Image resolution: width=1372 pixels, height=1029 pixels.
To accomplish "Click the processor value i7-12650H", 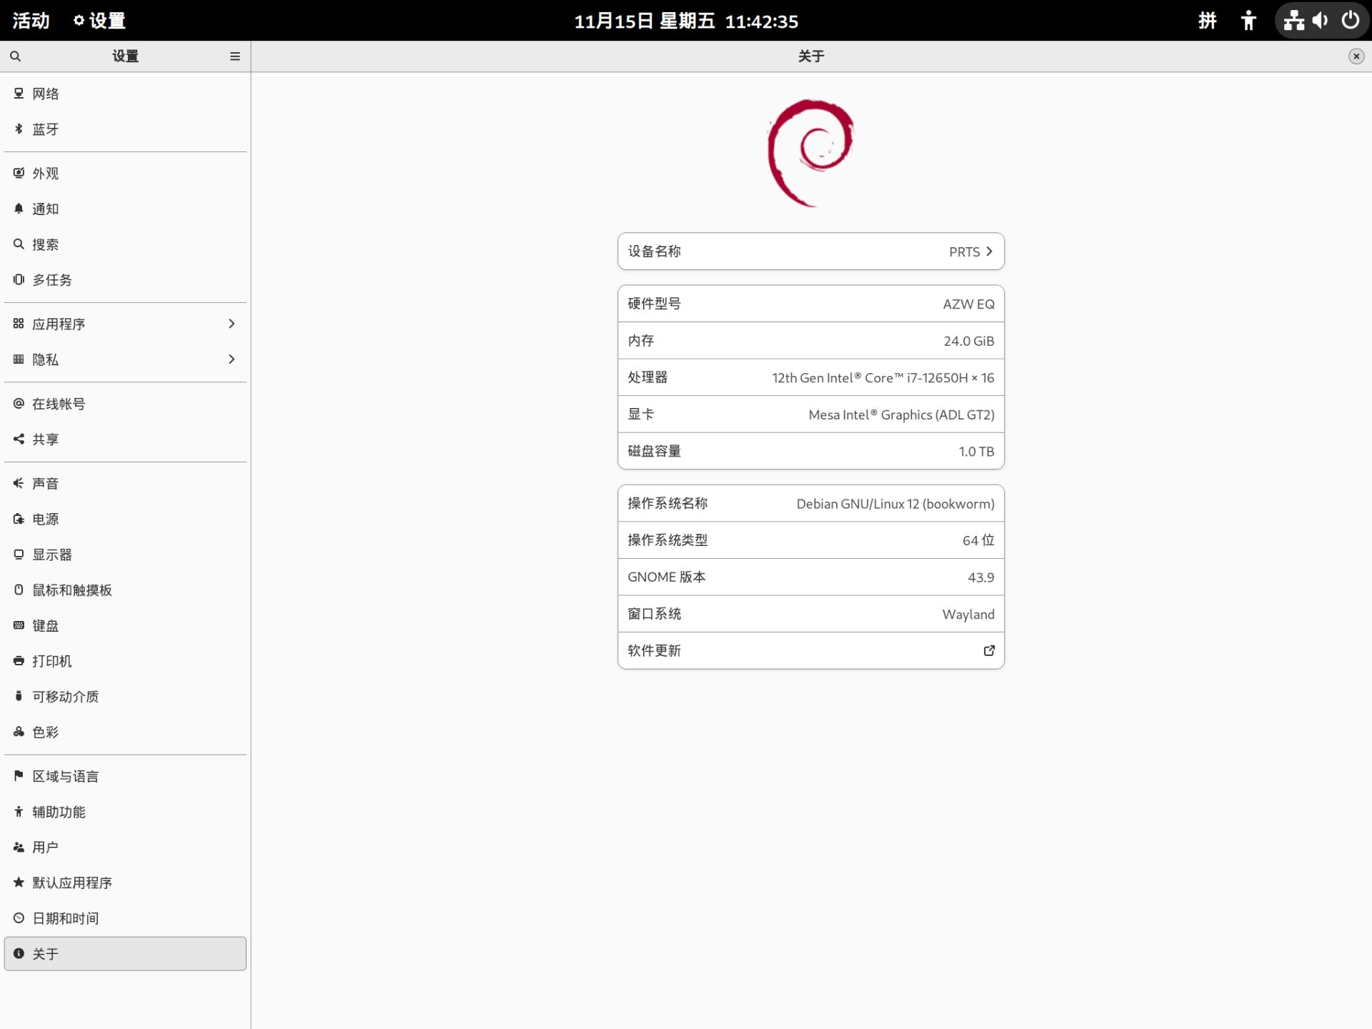I will click(883, 378).
